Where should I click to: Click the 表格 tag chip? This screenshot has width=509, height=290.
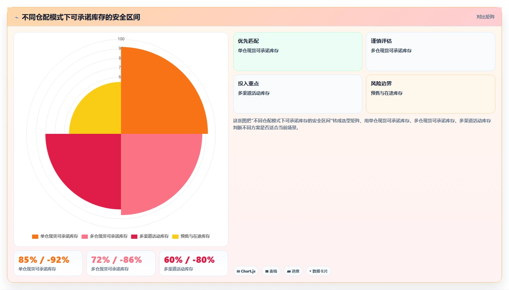[x=271, y=271]
